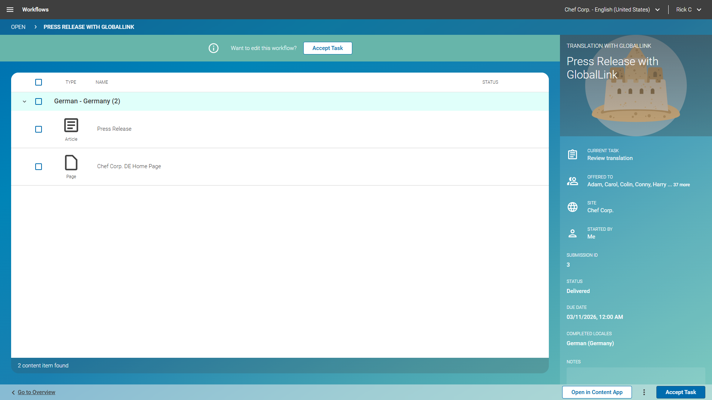Click the Go to Overview link
The image size is (712, 400).
pos(36,392)
